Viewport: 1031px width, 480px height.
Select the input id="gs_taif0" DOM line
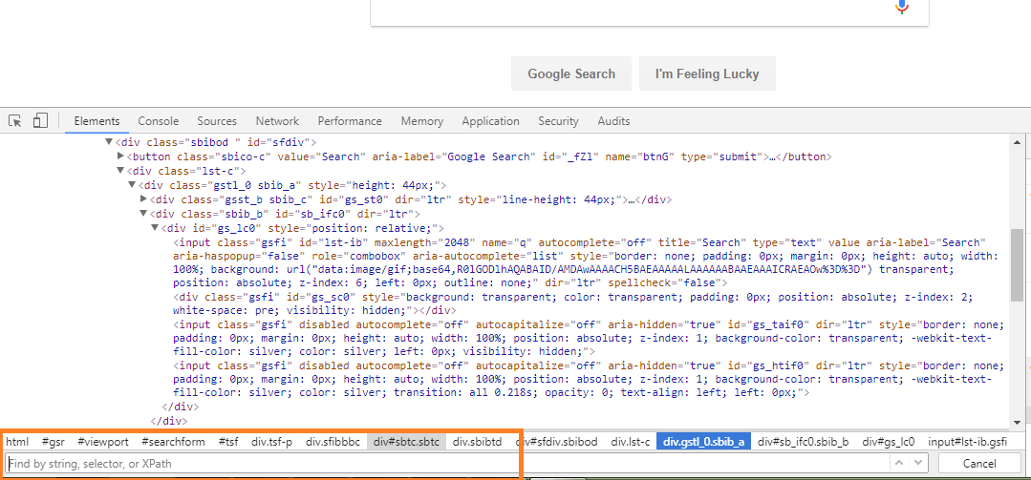[x=589, y=338]
